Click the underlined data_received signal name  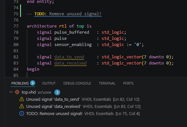pyautogui.click(x=70, y=63)
